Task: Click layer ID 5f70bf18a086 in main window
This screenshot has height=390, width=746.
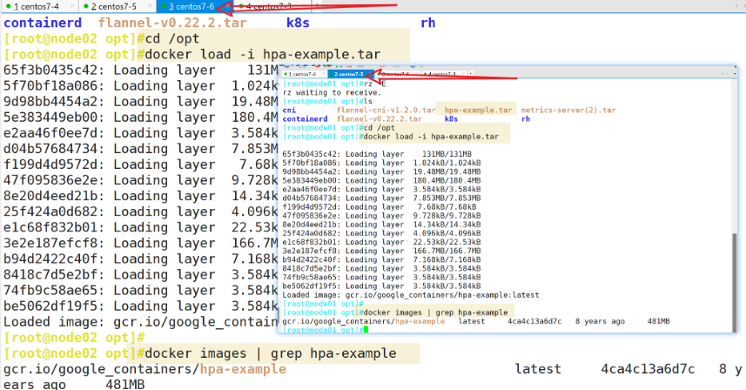Action: [50, 85]
